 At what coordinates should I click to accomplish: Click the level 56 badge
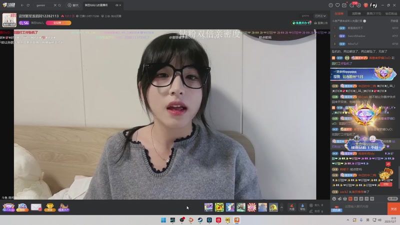[x=24, y=23]
